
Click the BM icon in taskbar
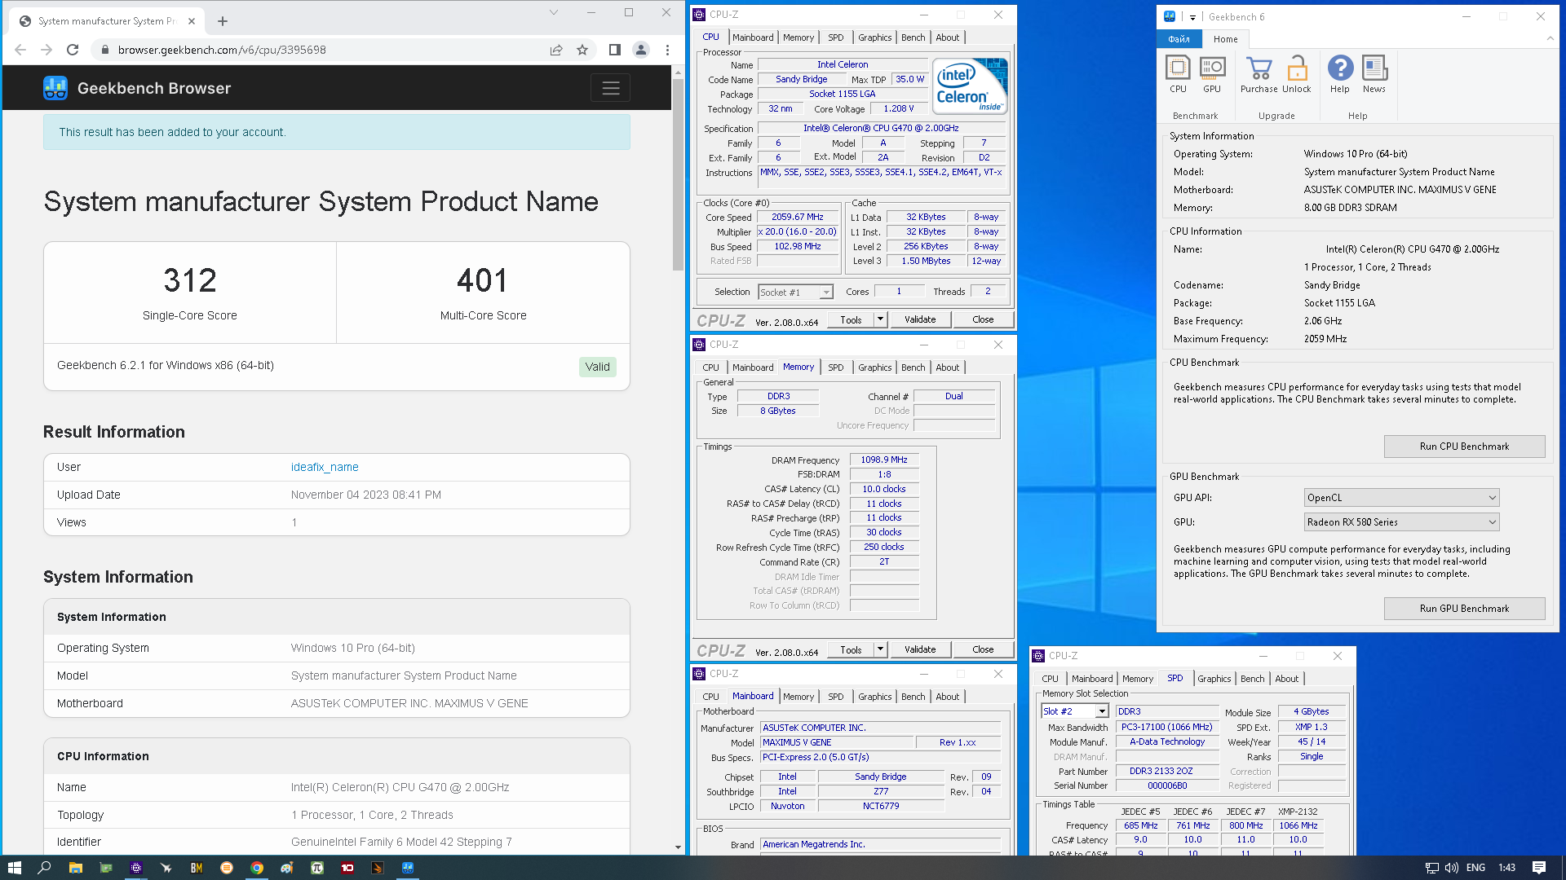click(197, 868)
